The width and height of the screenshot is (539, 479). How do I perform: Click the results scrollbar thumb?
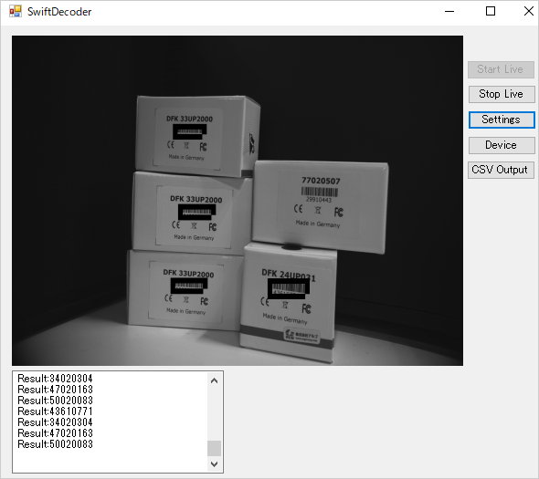point(214,449)
